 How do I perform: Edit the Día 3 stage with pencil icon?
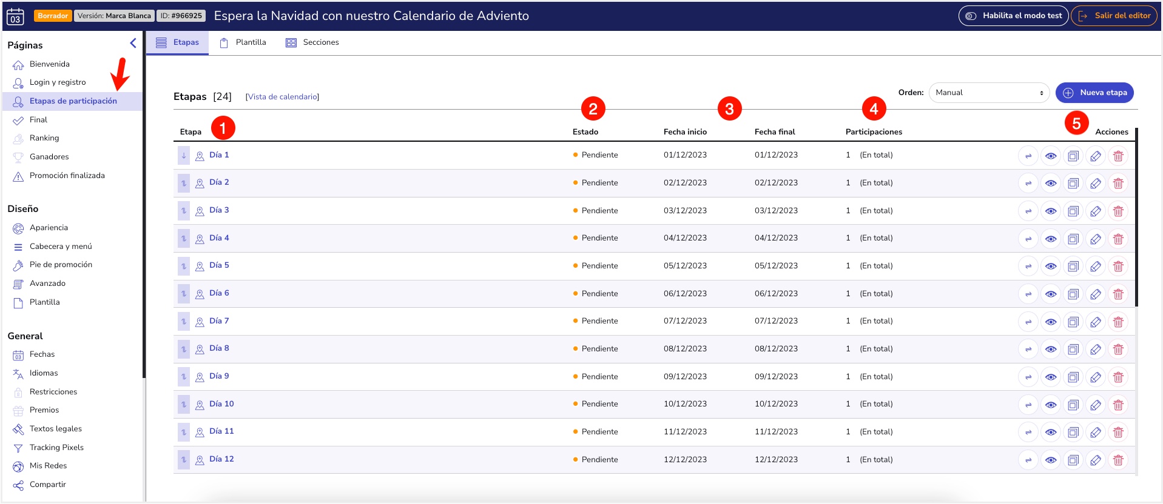coord(1095,211)
